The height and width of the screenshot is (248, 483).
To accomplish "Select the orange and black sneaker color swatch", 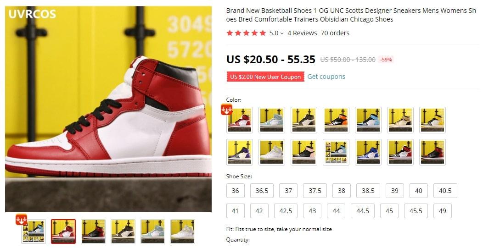I will click(x=336, y=120).
